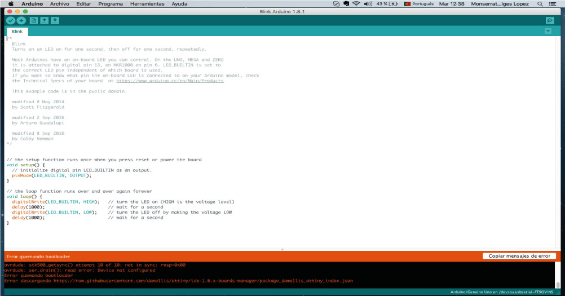
Task: Click the volume icon in menu bar
Action: click(368, 3)
